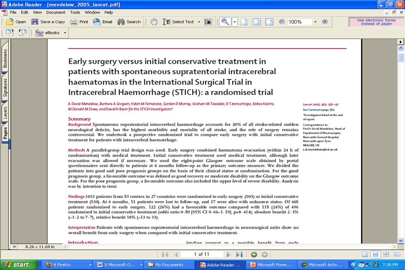This screenshot has height=270, width=405.
Task: Click the Fit Width view icon
Action: click(269, 22)
